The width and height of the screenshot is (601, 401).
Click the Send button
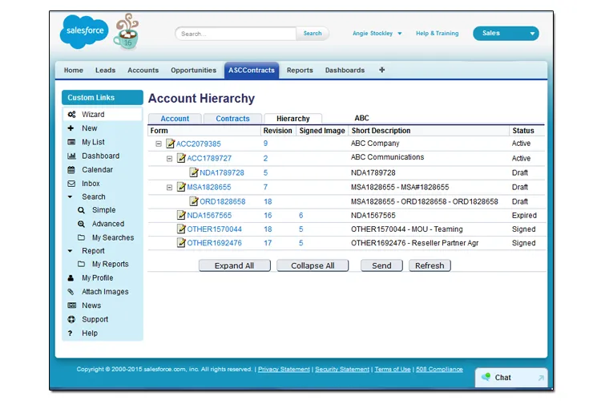[381, 265]
